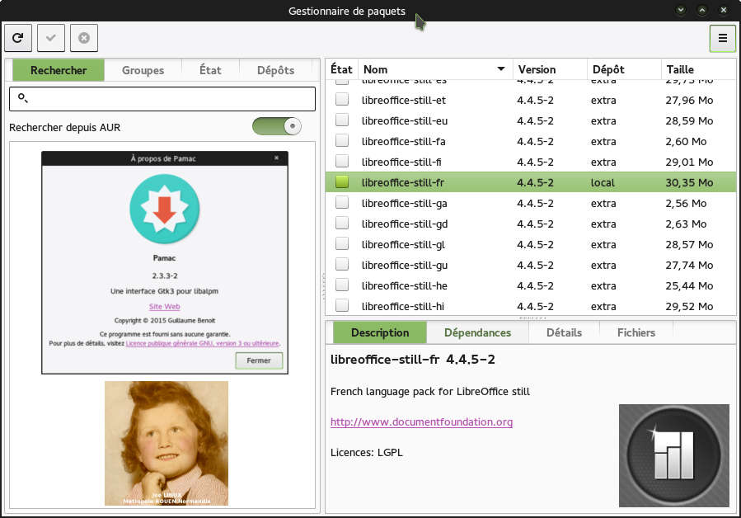Select the libreoffice-still-ga package name
This screenshot has width=741, height=518.
pyautogui.click(x=404, y=204)
